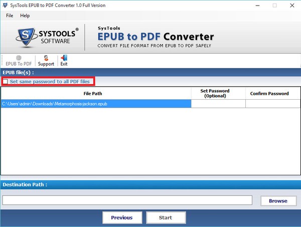Open the File menu

[x=10, y=16]
